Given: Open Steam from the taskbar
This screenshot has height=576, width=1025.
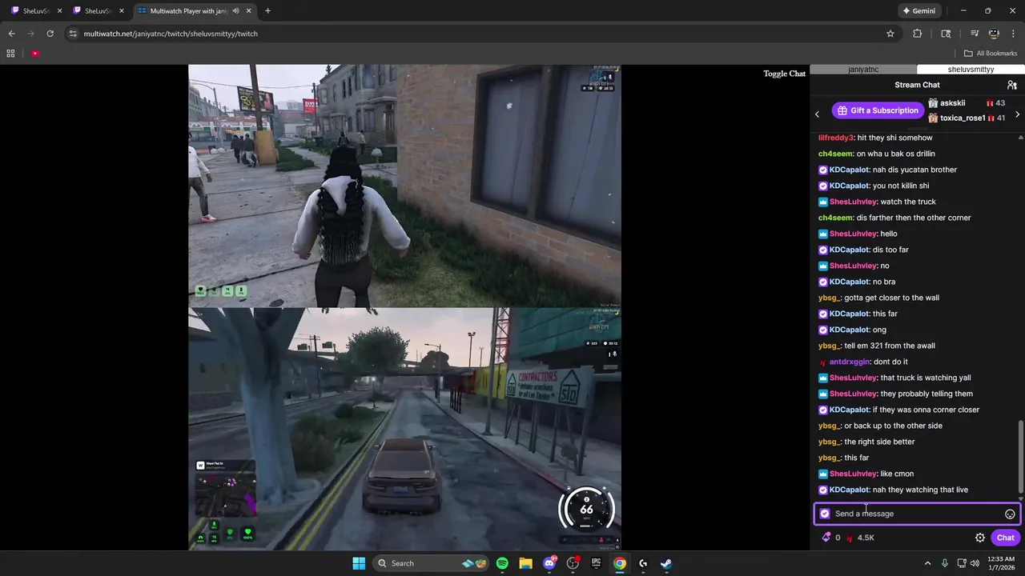Looking at the screenshot, I should [666, 563].
